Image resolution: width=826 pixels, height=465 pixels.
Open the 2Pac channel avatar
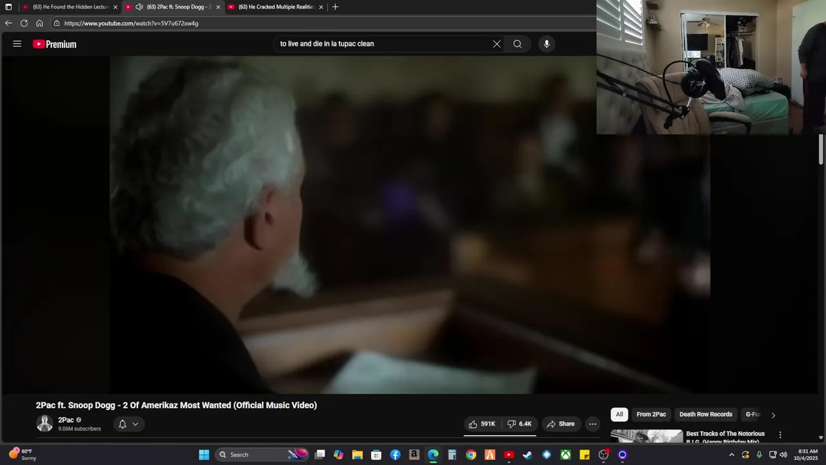pos(45,424)
